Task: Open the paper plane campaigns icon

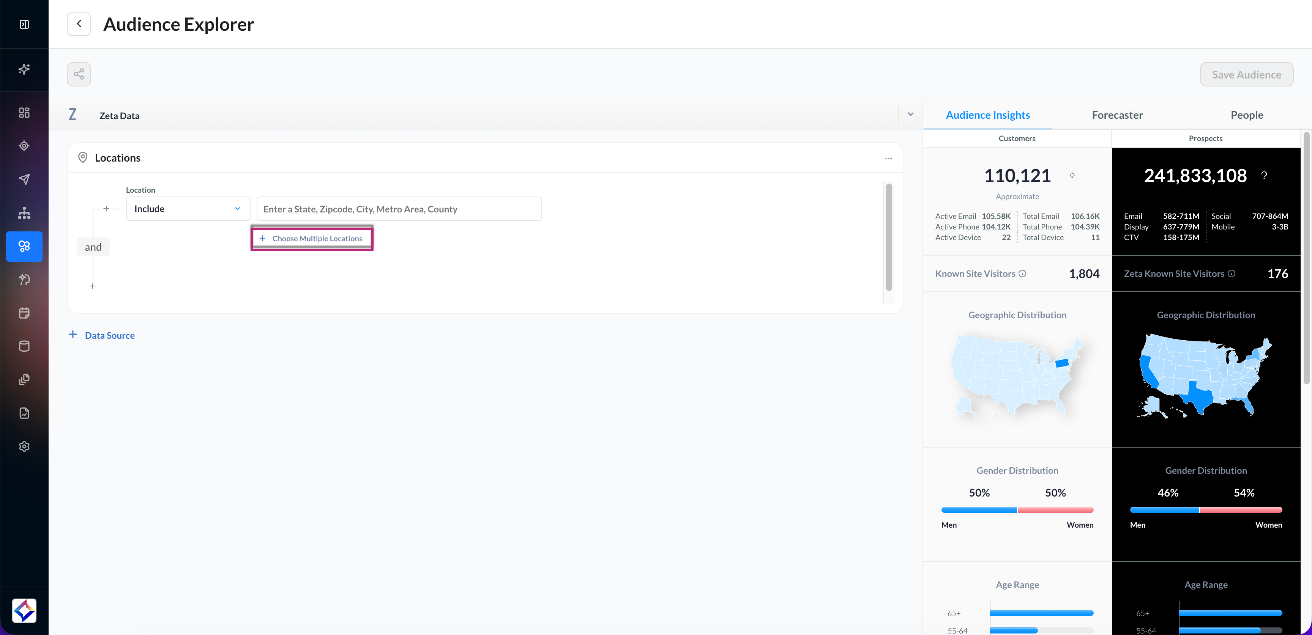Action: point(24,179)
